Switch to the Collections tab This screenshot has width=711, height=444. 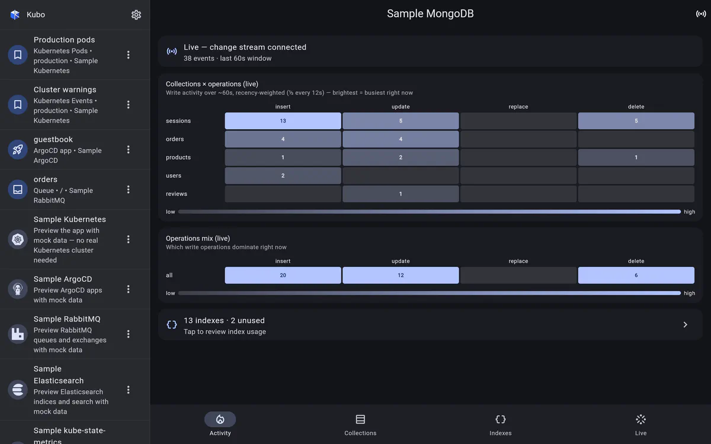pos(360,424)
